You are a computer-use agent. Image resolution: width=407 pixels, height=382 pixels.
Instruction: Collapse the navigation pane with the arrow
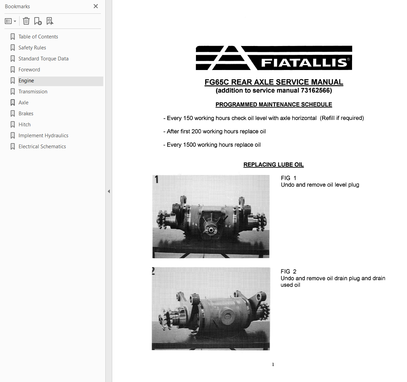pos(109,192)
